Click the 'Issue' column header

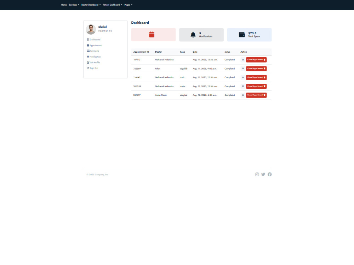[182, 52]
